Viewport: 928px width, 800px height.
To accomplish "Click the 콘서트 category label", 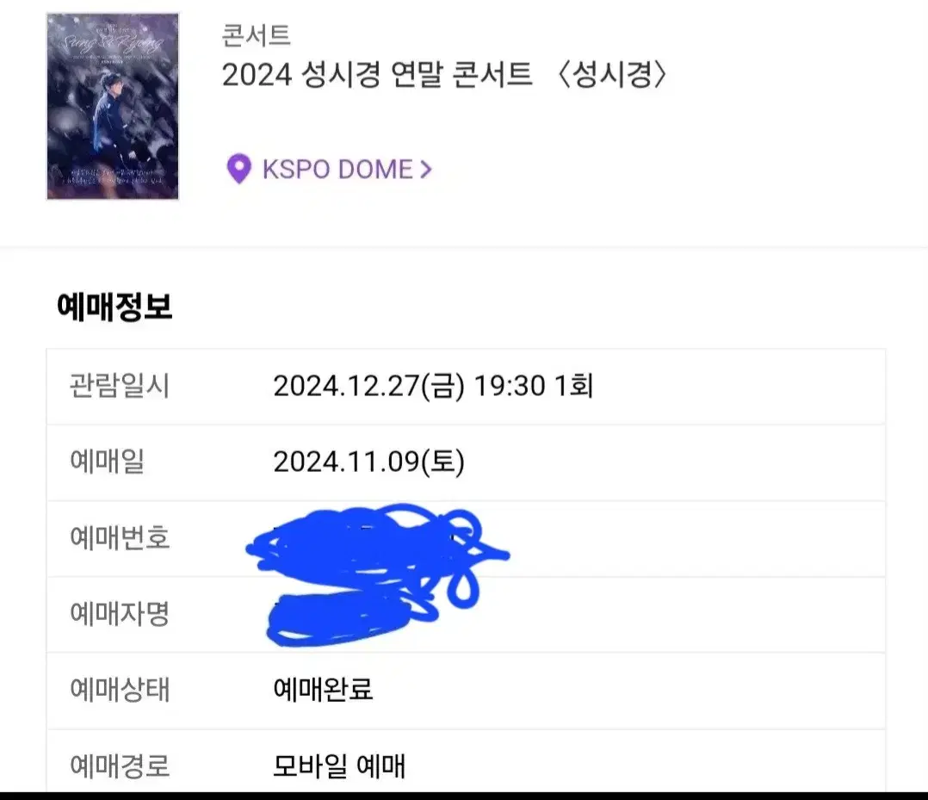I will pyautogui.click(x=256, y=35).
